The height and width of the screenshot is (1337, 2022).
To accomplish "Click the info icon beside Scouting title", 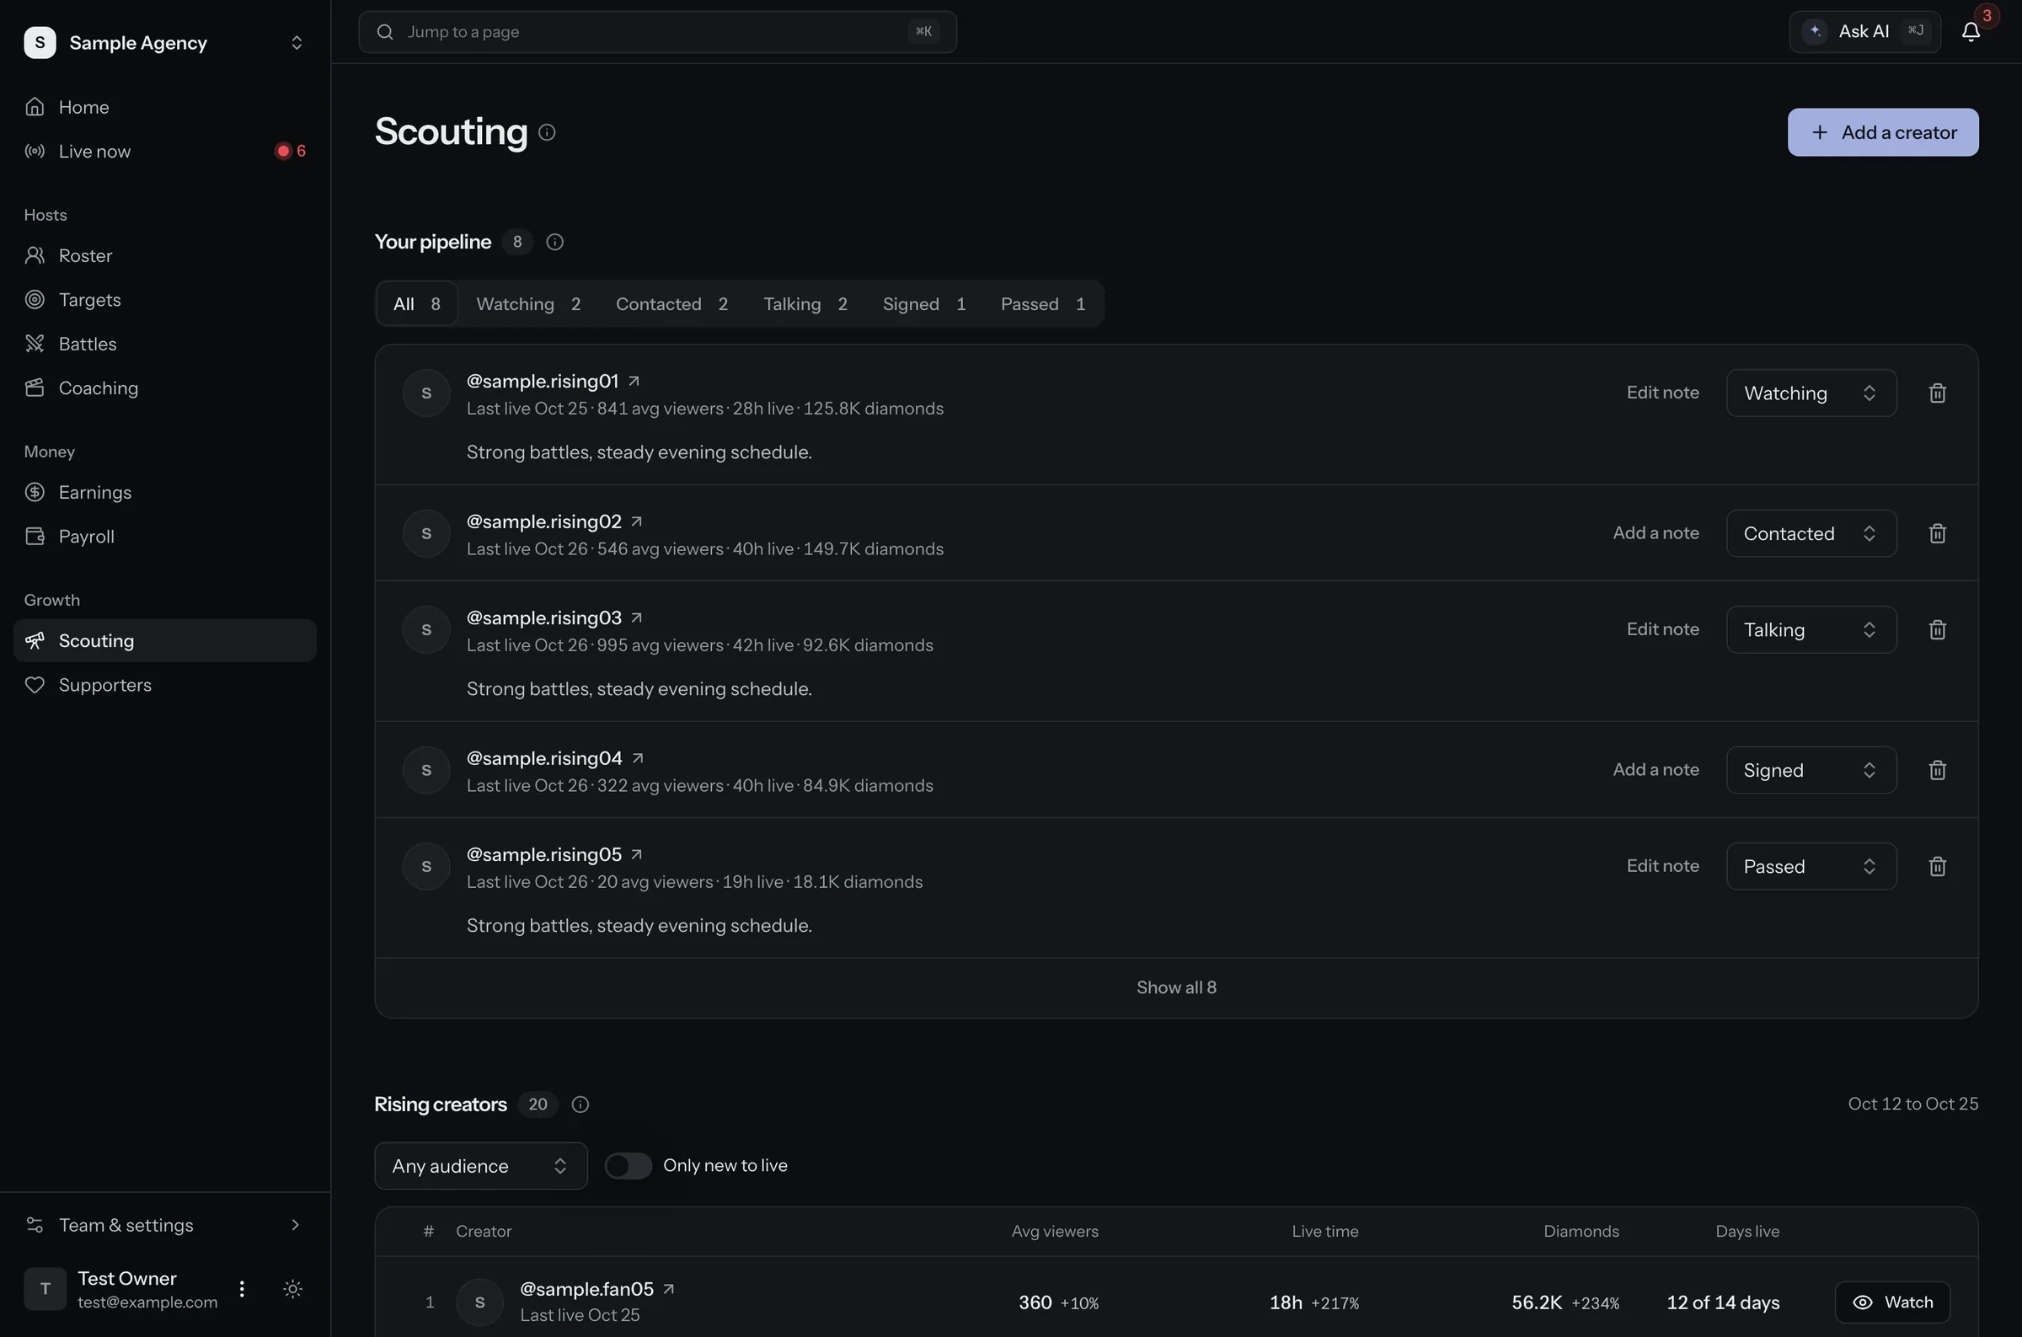I will (548, 132).
